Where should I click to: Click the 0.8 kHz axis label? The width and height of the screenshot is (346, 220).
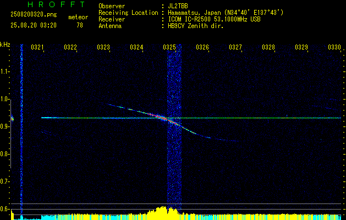point(4,154)
